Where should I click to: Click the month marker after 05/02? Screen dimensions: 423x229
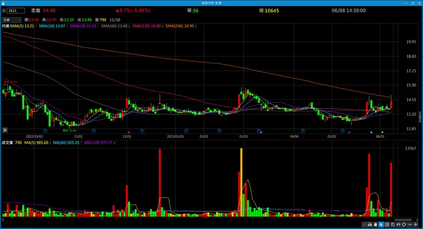click(x=342, y=131)
